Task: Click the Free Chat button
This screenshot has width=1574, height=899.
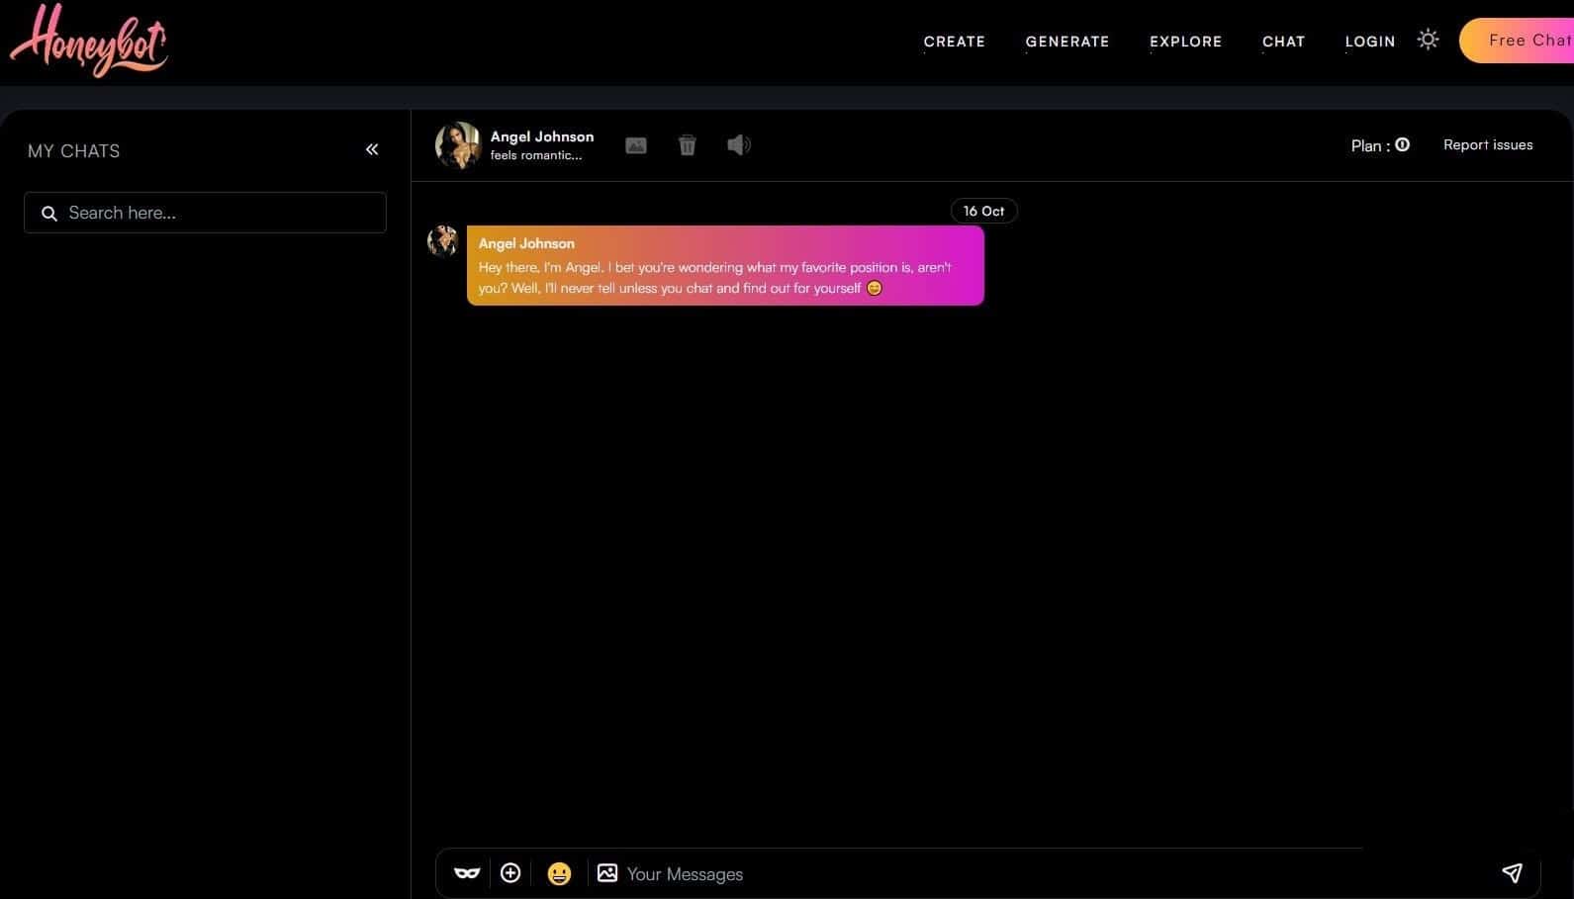Action: (x=1517, y=41)
